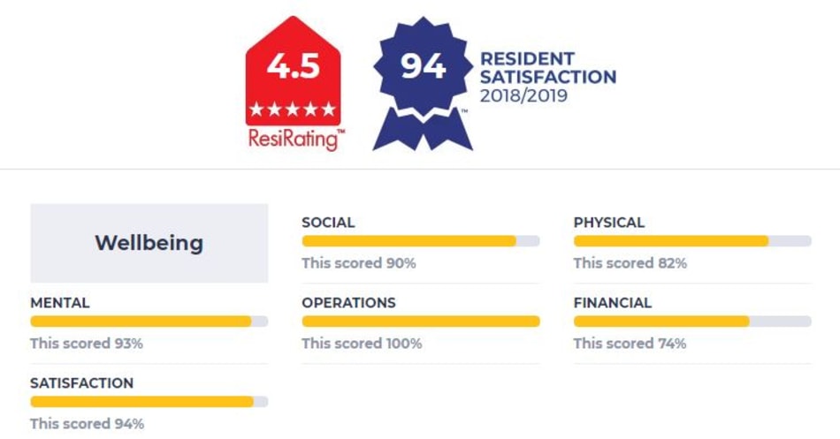Click the red ResiRating 4.5 house badge
Image resolution: width=840 pixels, height=439 pixels.
[x=293, y=71]
